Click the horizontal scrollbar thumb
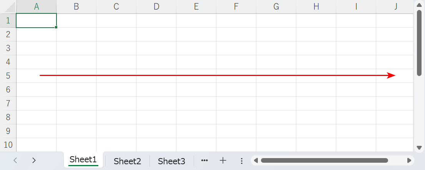This screenshot has height=170, width=425. (324, 160)
